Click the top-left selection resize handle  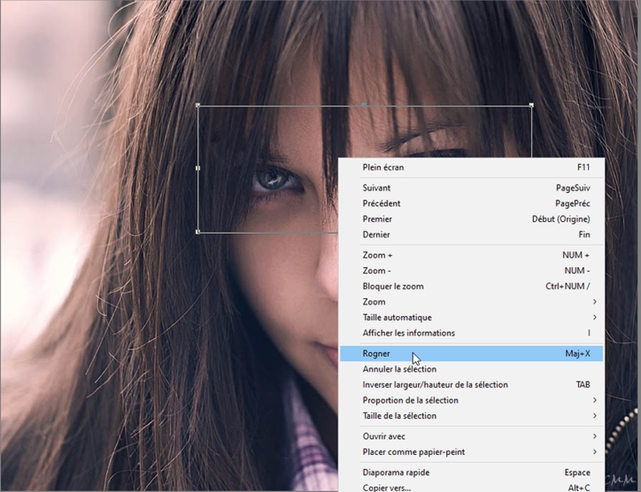[198, 105]
